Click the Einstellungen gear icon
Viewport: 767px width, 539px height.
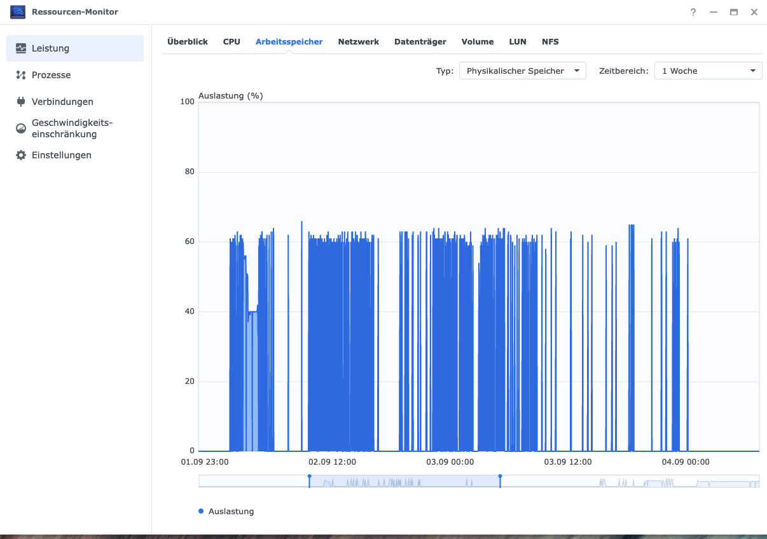21,155
